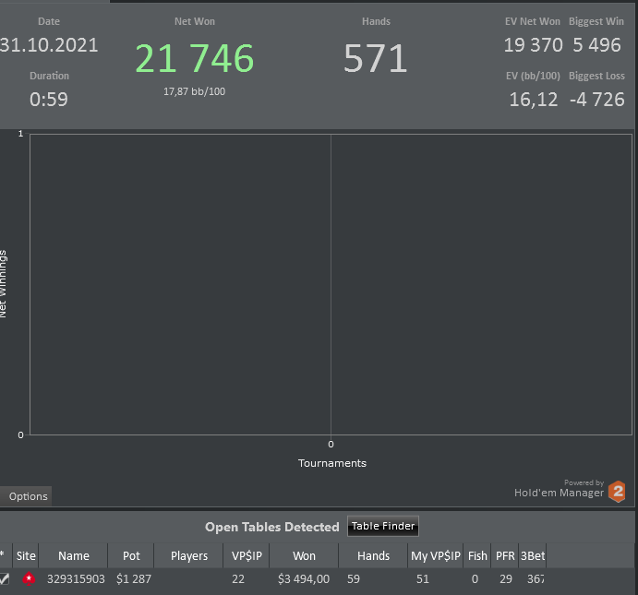This screenshot has width=638, height=595.
Task: Click the Hold'em Manager 2 logo icon
Action: (x=617, y=492)
